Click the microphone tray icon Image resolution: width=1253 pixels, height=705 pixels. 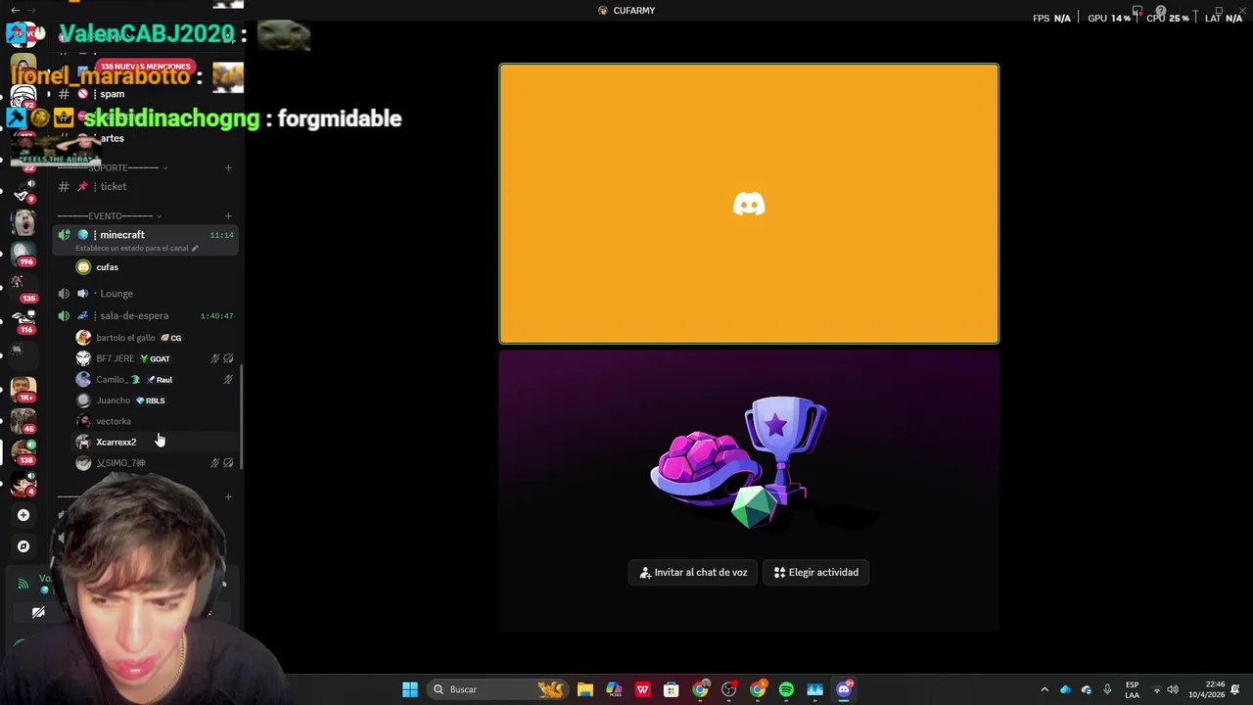coord(1107,689)
